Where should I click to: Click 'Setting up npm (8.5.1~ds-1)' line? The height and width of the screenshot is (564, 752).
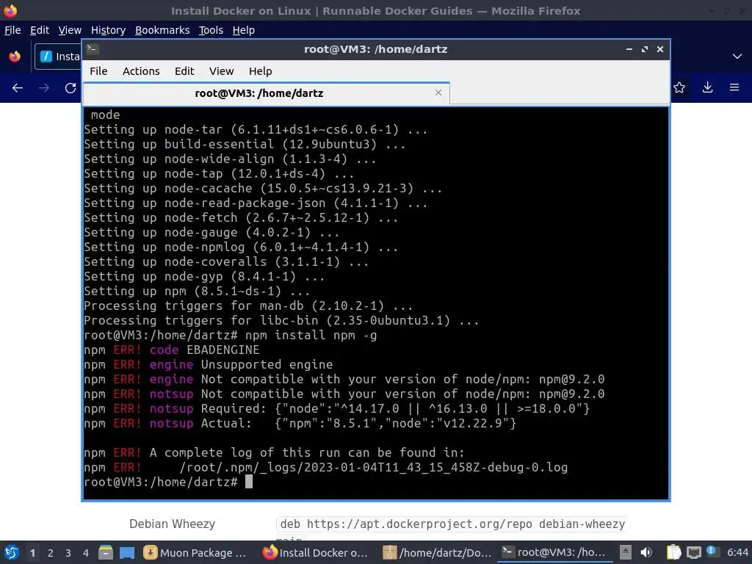tap(197, 291)
